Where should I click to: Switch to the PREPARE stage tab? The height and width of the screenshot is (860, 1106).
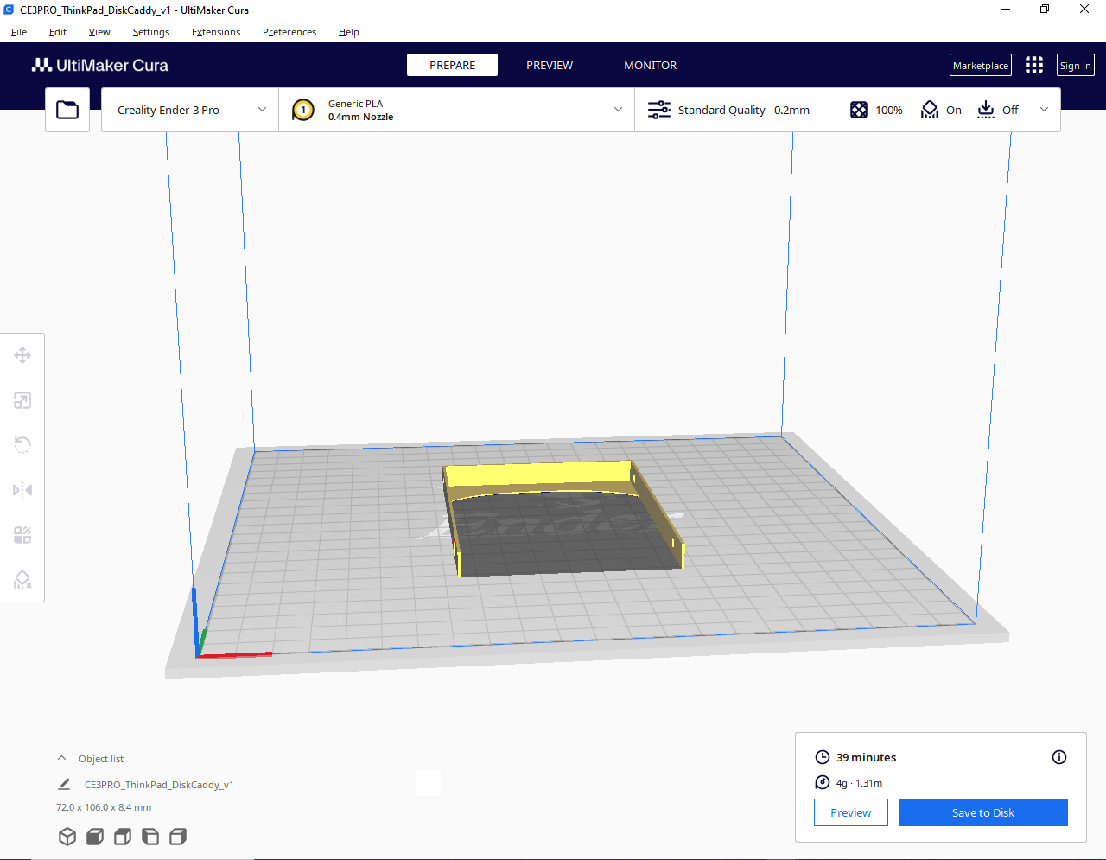452,65
